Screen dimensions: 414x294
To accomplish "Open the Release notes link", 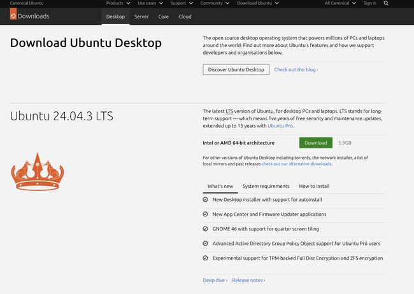I will pos(248,280).
